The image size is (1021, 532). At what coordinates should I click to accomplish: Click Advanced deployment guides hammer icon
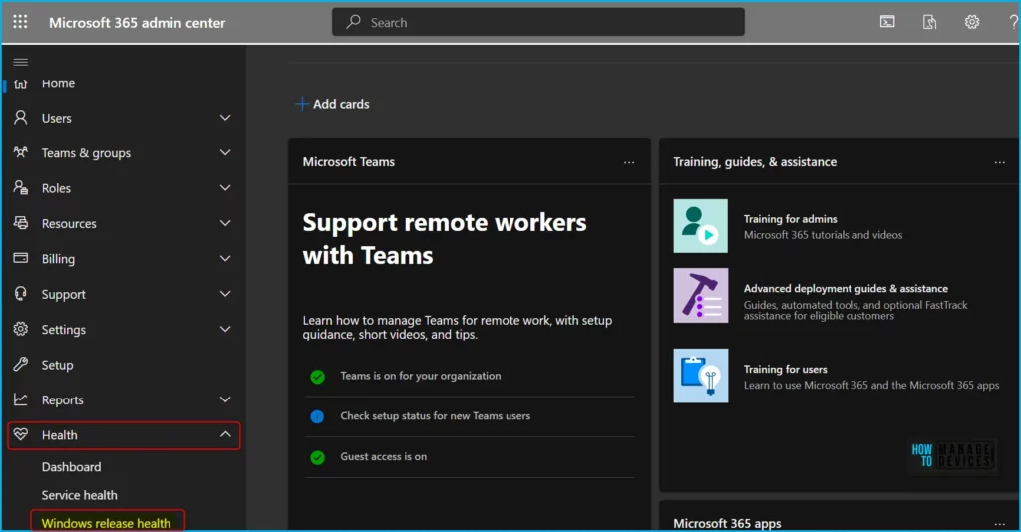coord(701,295)
